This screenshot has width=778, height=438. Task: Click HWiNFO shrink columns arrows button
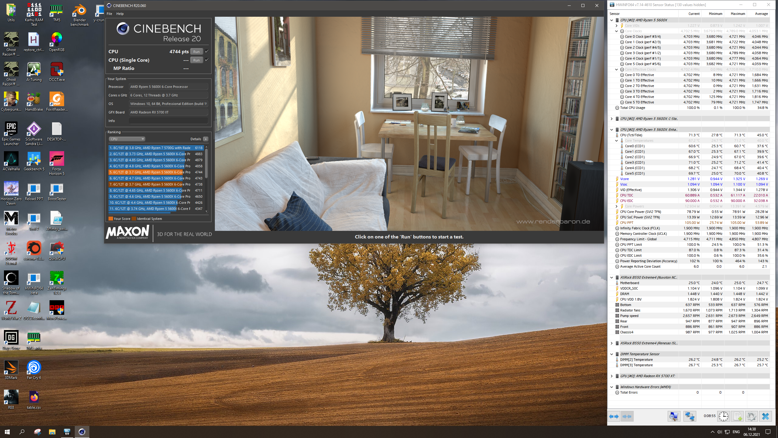(627, 416)
